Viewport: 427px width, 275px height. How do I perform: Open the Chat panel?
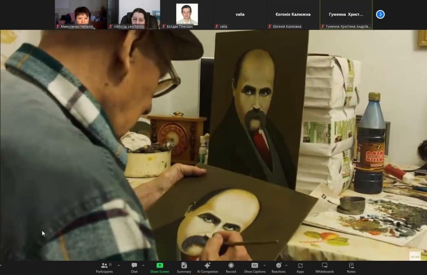[x=134, y=267]
